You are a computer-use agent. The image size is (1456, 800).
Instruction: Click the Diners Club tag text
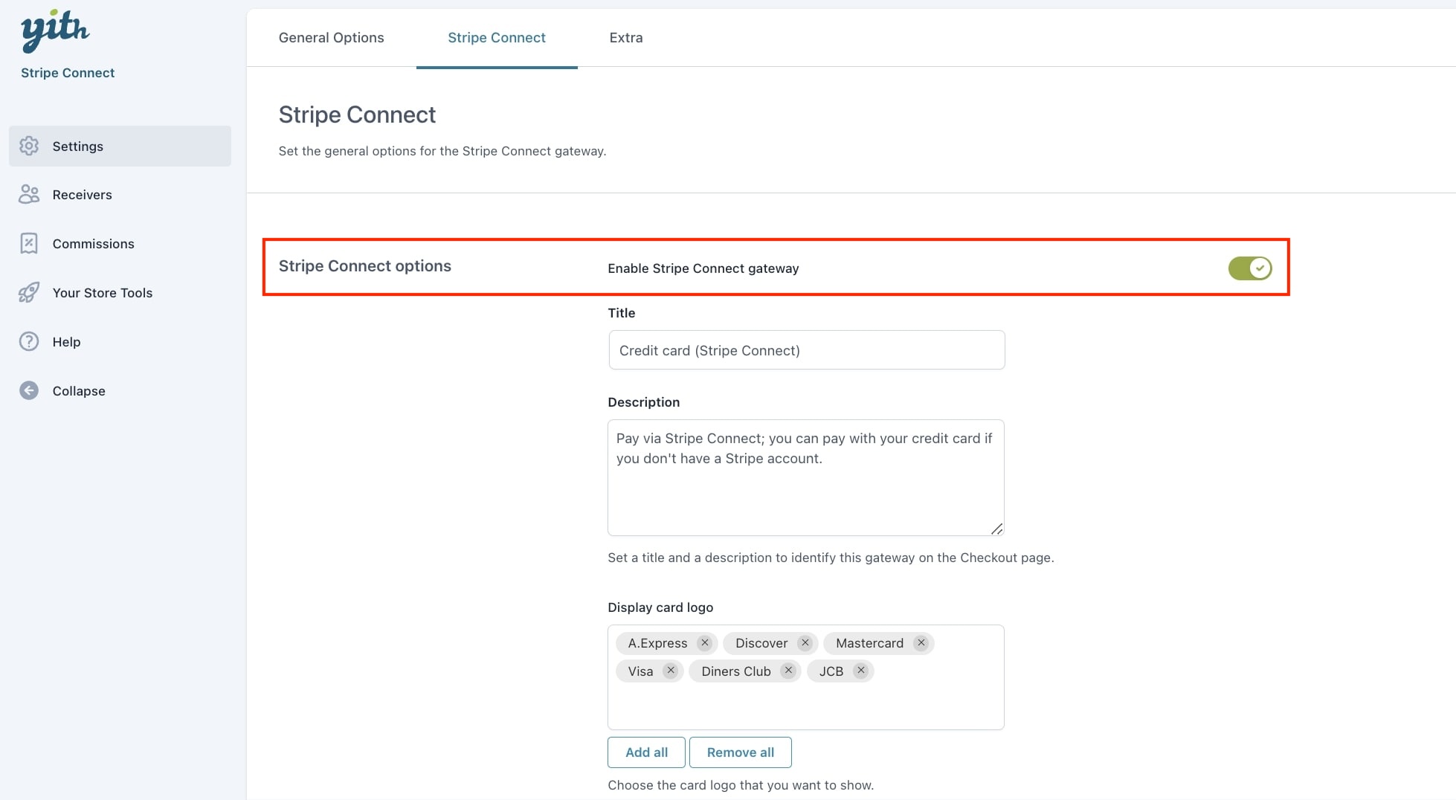(x=736, y=671)
